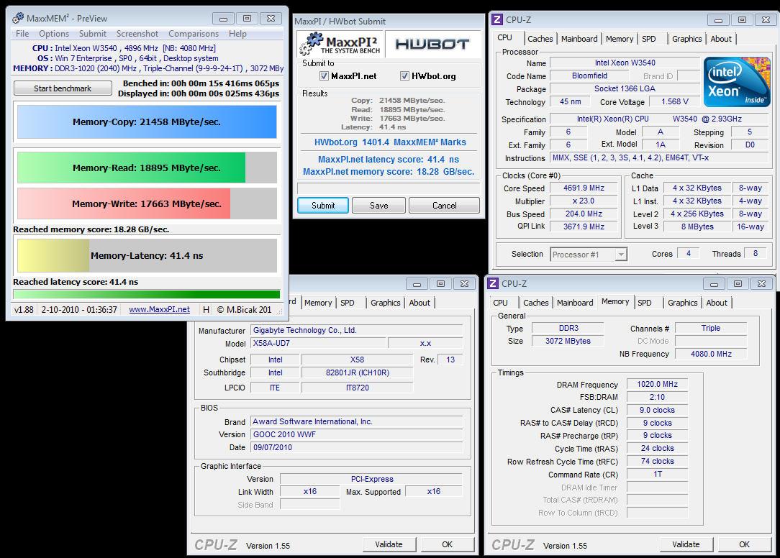Switch to Caches tab in top CPU-Z window
The height and width of the screenshot is (558, 780).
[540, 39]
